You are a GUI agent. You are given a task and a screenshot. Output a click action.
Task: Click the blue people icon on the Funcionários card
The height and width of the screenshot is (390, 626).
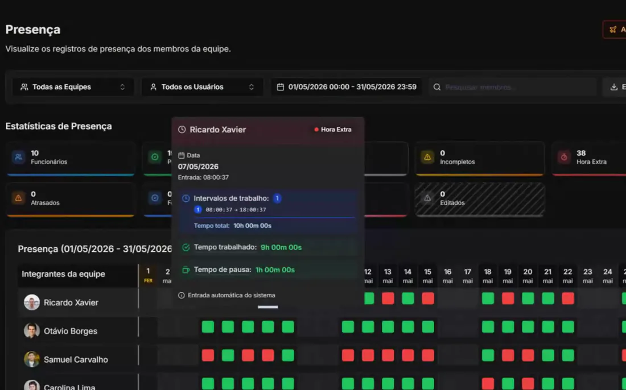pyautogui.click(x=18, y=157)
